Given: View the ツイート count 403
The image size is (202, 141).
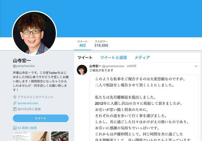Looking at the screenshot, I should tap(82, 44).
